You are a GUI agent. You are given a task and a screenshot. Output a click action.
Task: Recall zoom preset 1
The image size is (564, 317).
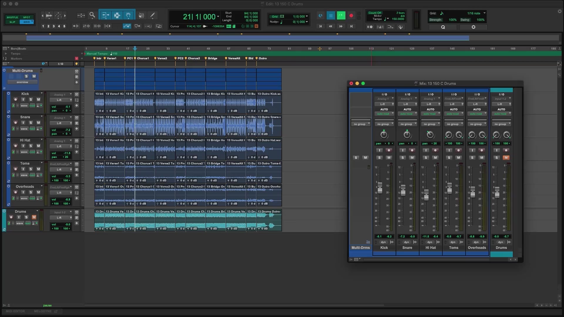click(43, 26)
